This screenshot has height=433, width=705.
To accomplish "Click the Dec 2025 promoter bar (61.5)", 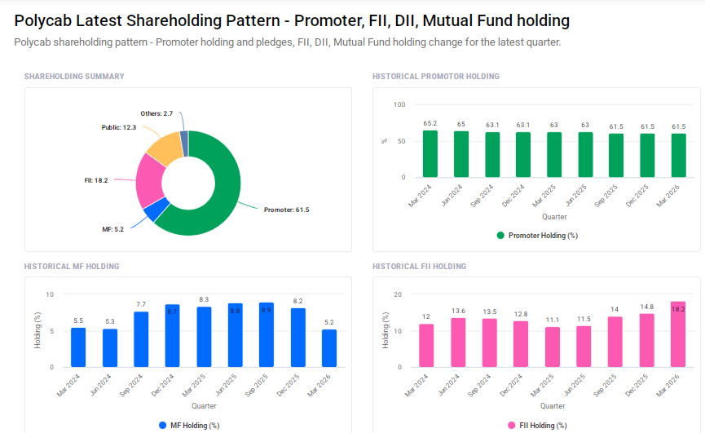I will pos(647,155).
